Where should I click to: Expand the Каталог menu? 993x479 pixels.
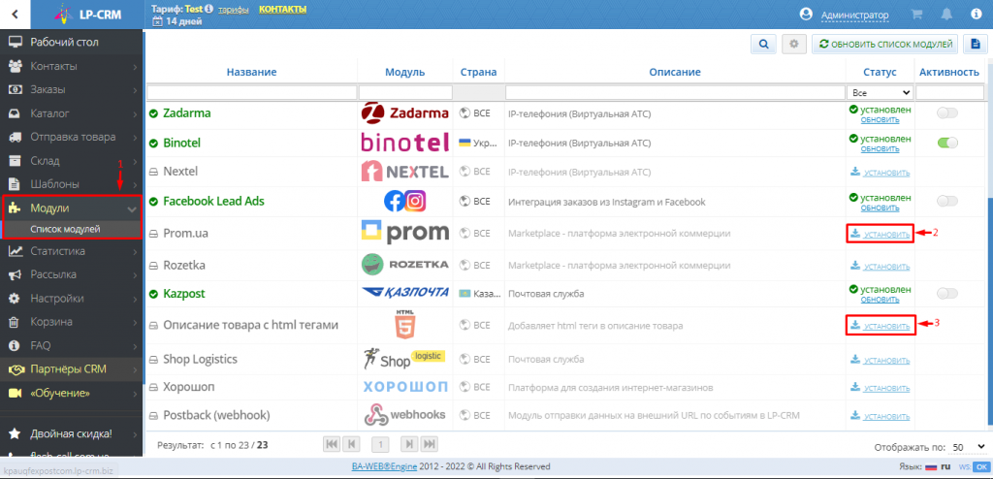[x=72, y=113]
